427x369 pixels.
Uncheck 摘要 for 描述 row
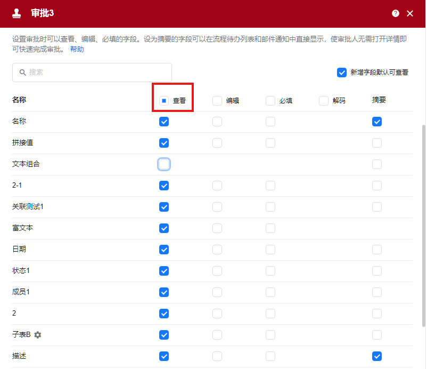[377, 356]
